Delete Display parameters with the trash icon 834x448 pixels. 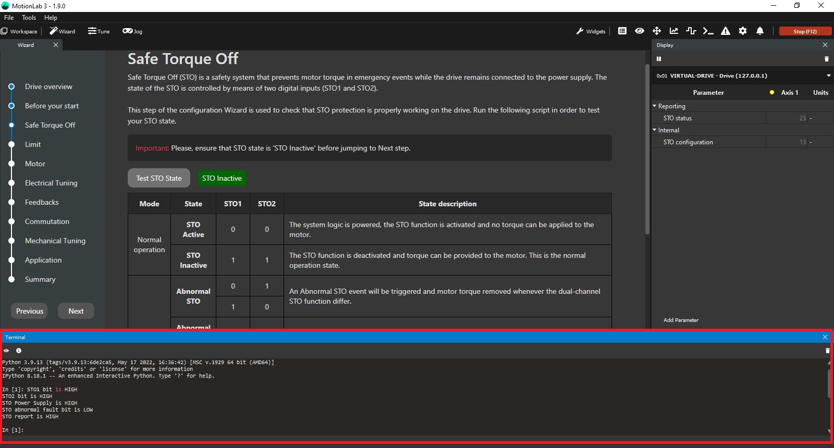click(x=826, y=59)
